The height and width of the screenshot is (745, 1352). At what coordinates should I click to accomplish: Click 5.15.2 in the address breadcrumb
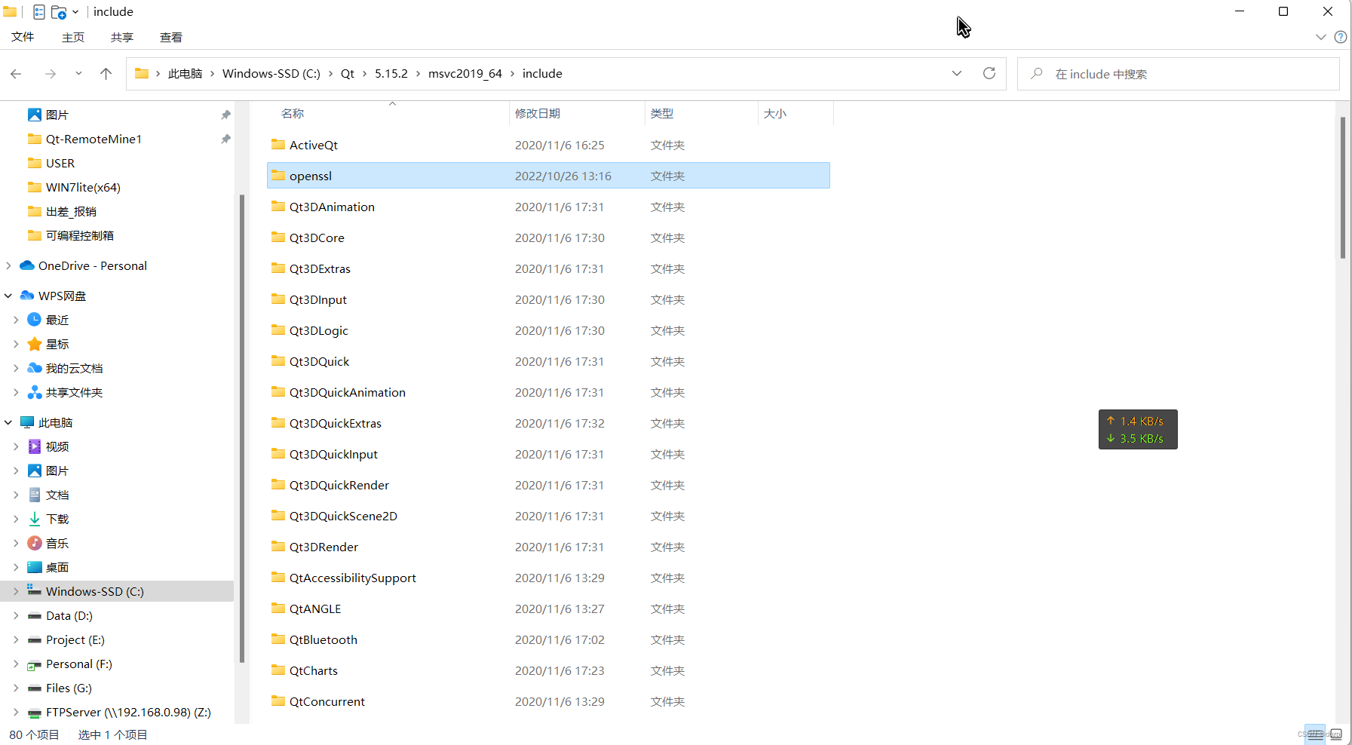[391, 74]
